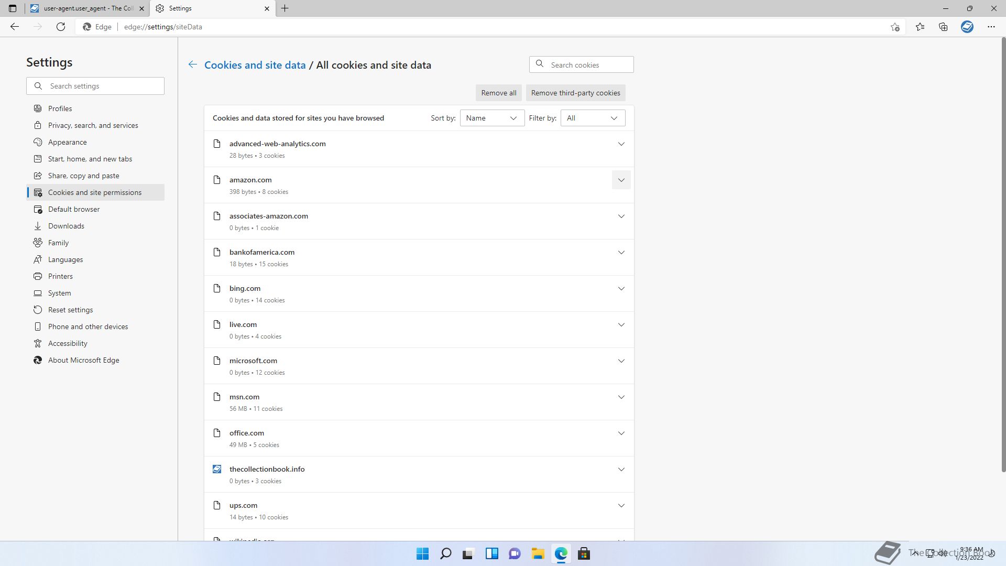This screenshot has width=1006, height=566.
Task: Expand ups.com cookie details
Action: point(621,505)
